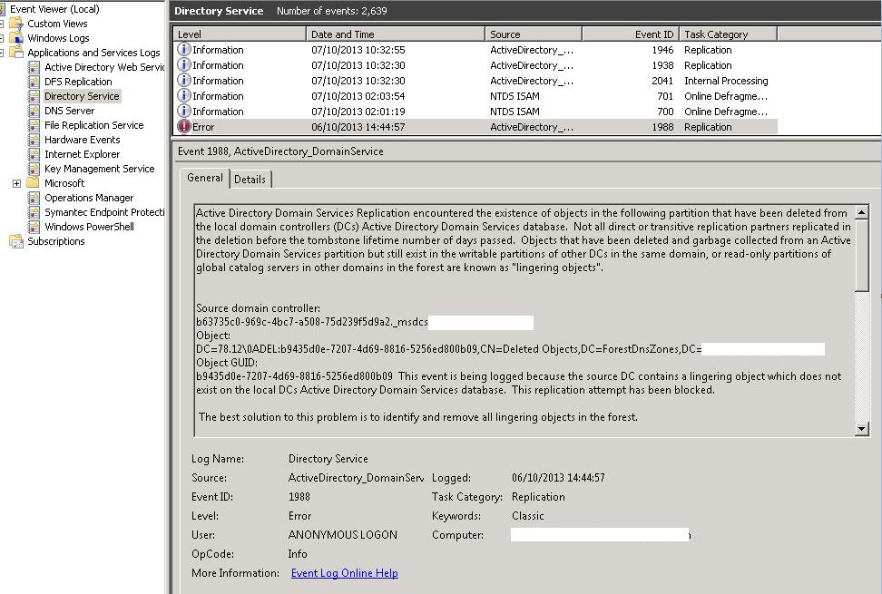Click the Subscriptions icon in the tree
882x594 pixels.
click(16, 241)
